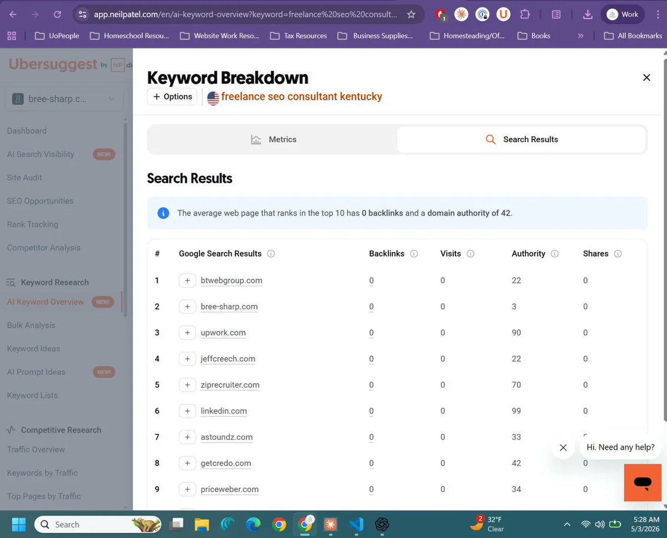
Task: Open Keywords by Traffic in sidebar
Action: 42,473
